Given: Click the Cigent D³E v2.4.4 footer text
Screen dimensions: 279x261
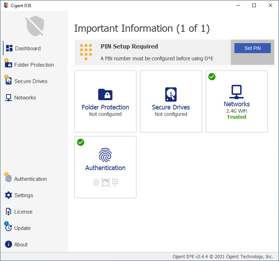Looking at the screenshot, I should pyautogui.click(x=223, y=257).
